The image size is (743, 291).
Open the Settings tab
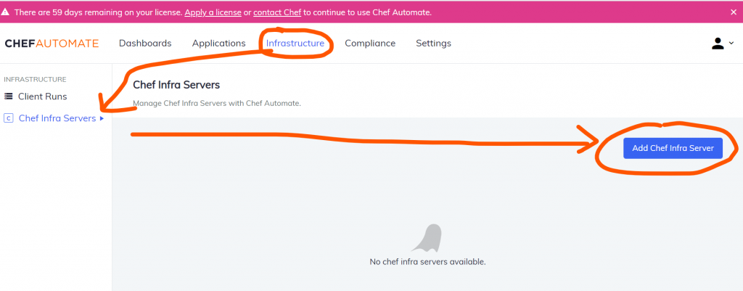point(433,44)
